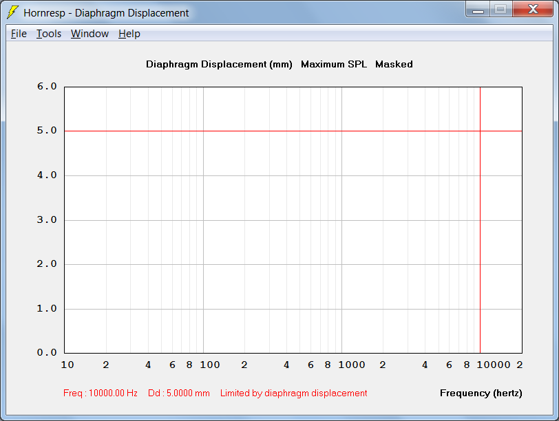Open the Help menu
This screenshot has width=559, height=421.
click(129, 34)
